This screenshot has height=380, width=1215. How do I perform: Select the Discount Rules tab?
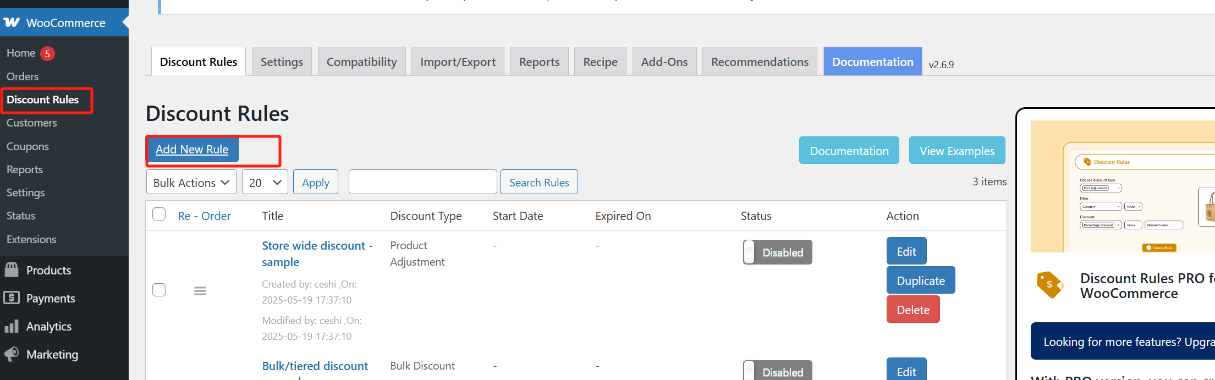click(x=199, y=62)
